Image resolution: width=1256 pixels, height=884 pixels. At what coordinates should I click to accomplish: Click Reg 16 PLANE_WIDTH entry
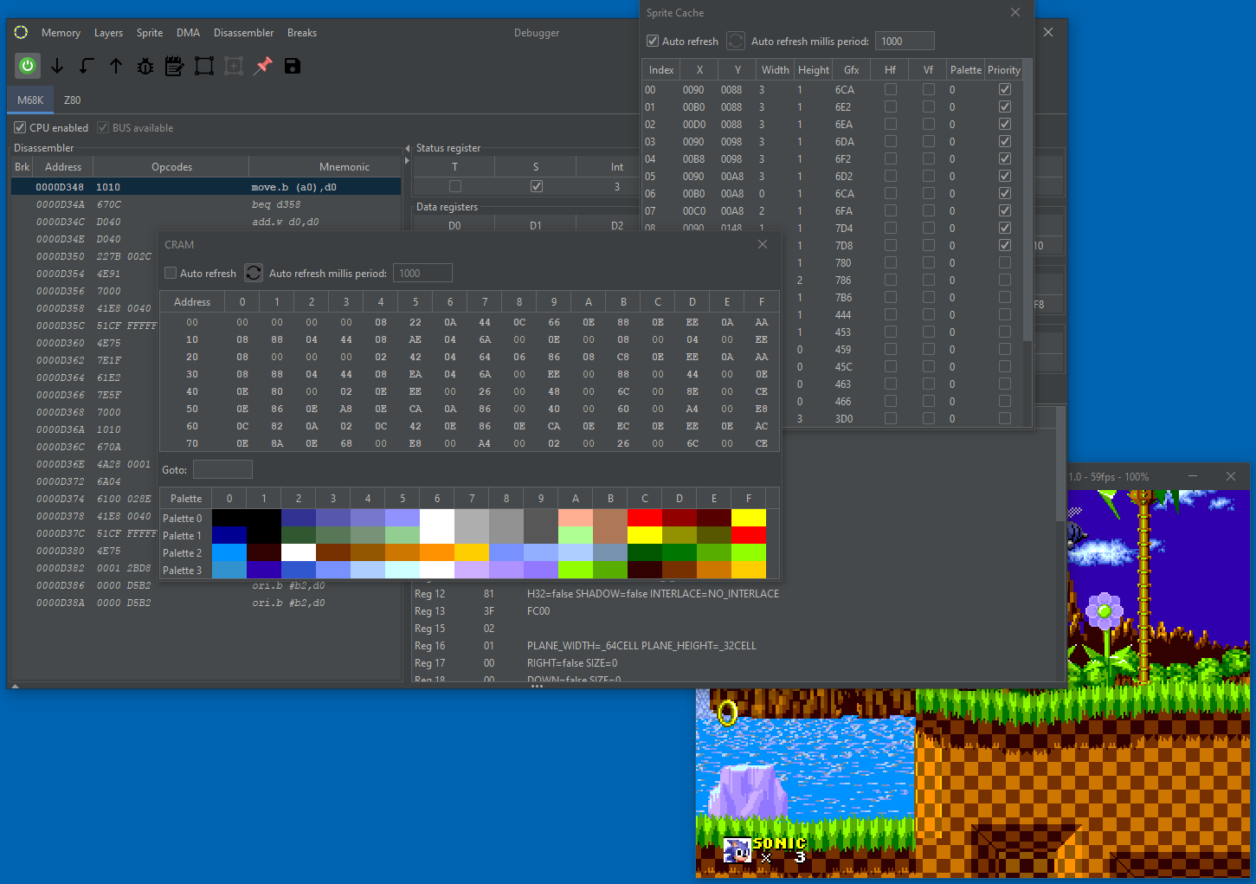click(641, 645)
